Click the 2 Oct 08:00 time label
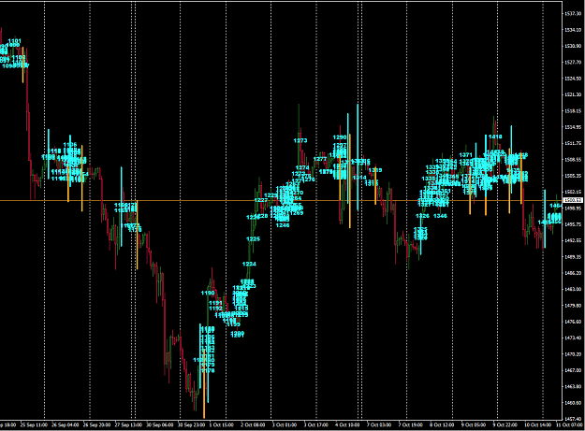 coord(253,424)
